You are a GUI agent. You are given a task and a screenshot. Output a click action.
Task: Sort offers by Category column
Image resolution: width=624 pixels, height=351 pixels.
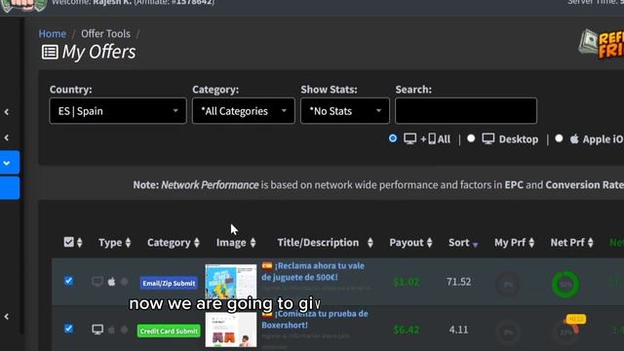click(174, 243)
